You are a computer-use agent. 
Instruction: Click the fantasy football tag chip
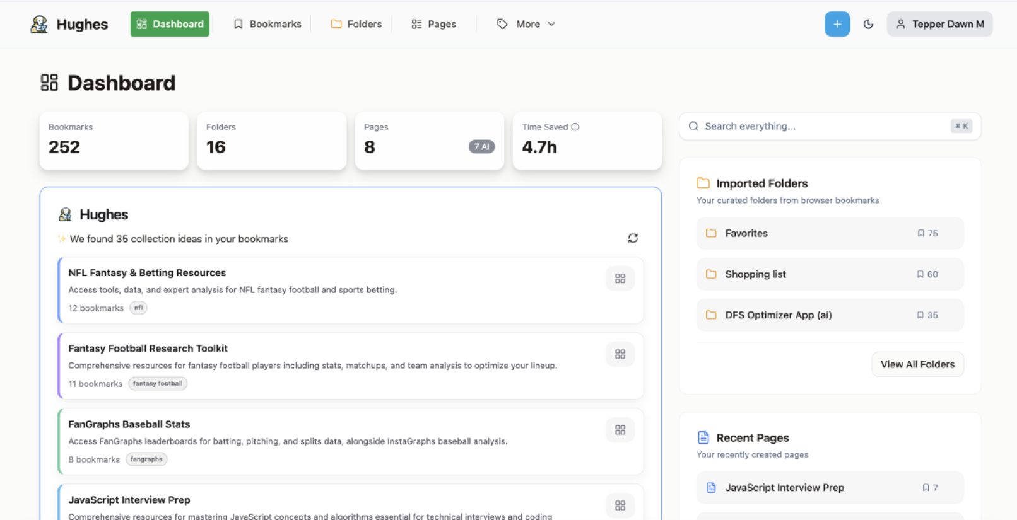(158, 384)
